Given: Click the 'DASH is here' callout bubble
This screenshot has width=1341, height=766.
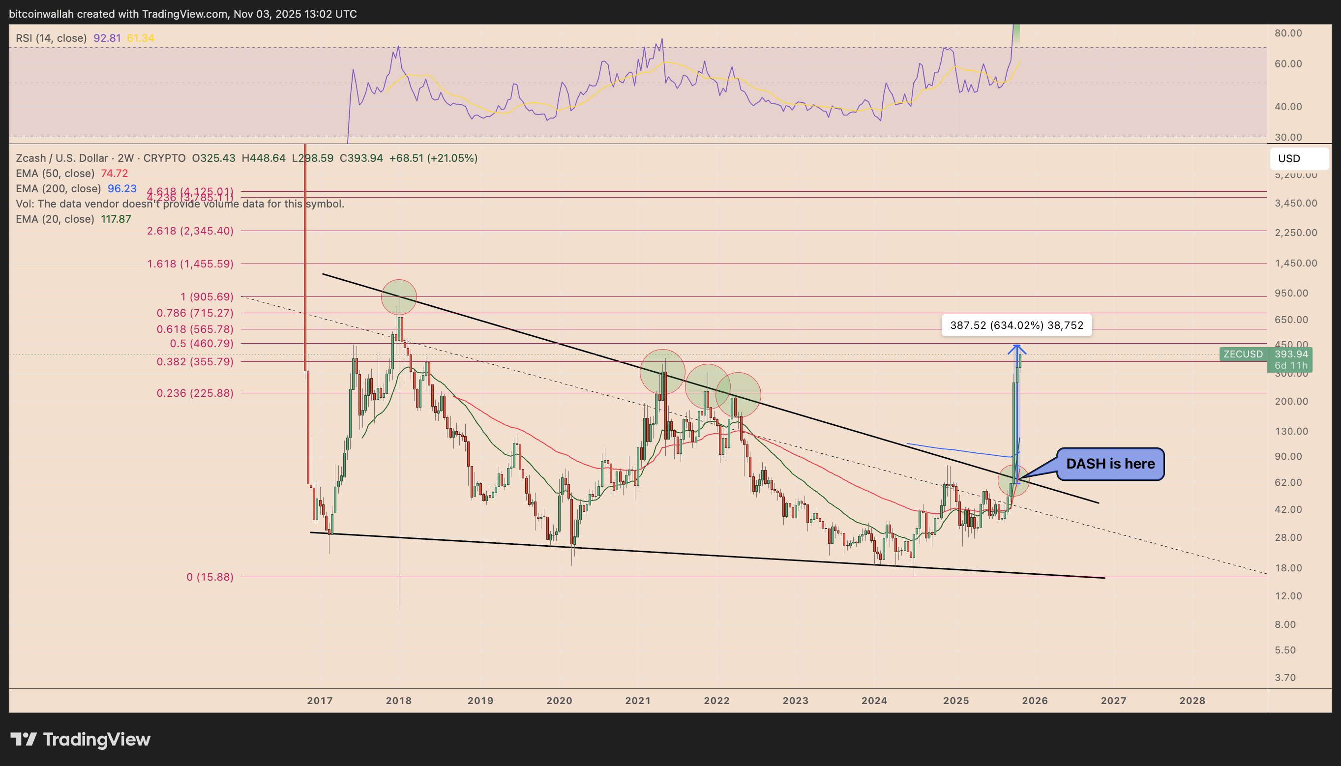Looking at the screenshot, I should (1110, 464).
